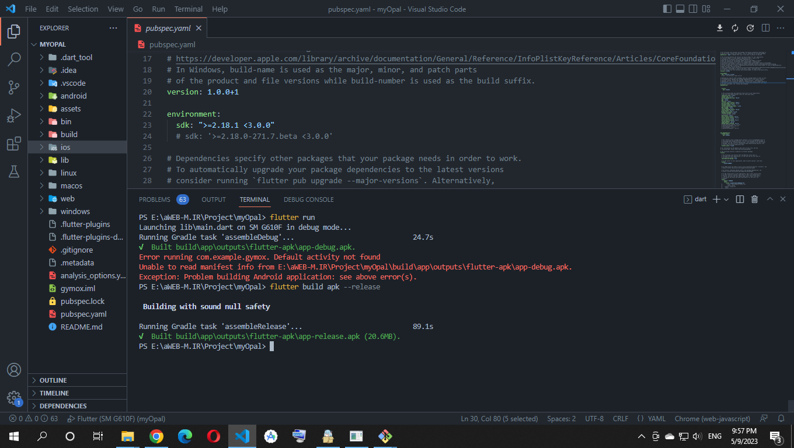Open the Source Control view
The width and height of the screenshot is (794, 448).
coord(14,87)
